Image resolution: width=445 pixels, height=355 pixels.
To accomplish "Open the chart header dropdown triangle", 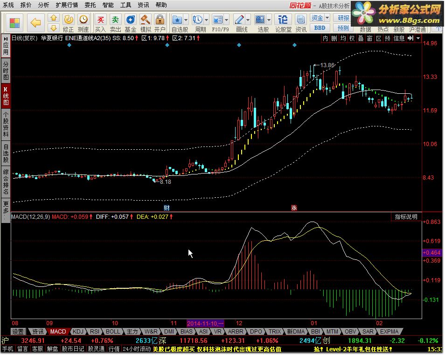I will pyautogui.click(x=418, y=38).
